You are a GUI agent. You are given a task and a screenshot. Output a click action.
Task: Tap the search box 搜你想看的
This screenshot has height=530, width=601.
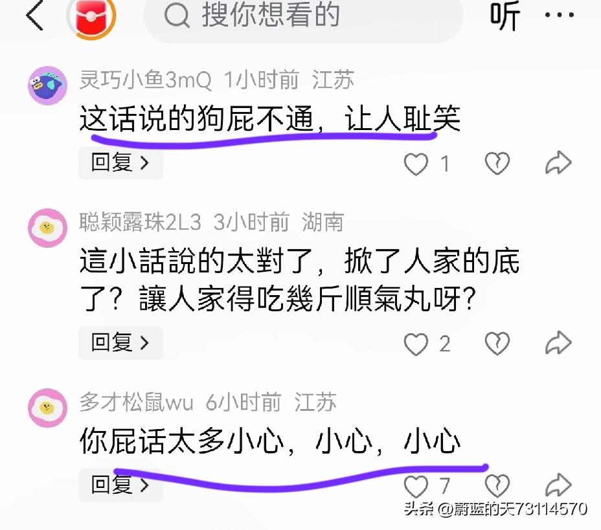point(304,17)
